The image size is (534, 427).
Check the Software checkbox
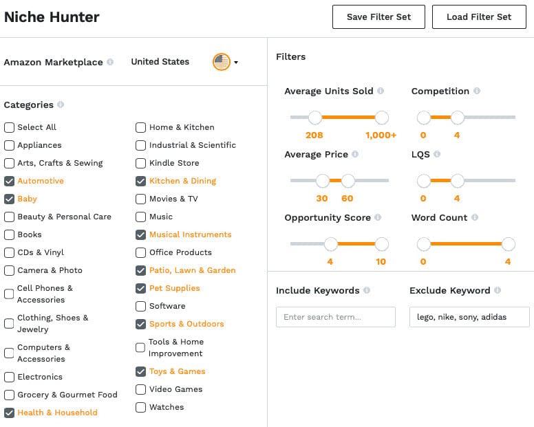[x=140, y=306]
